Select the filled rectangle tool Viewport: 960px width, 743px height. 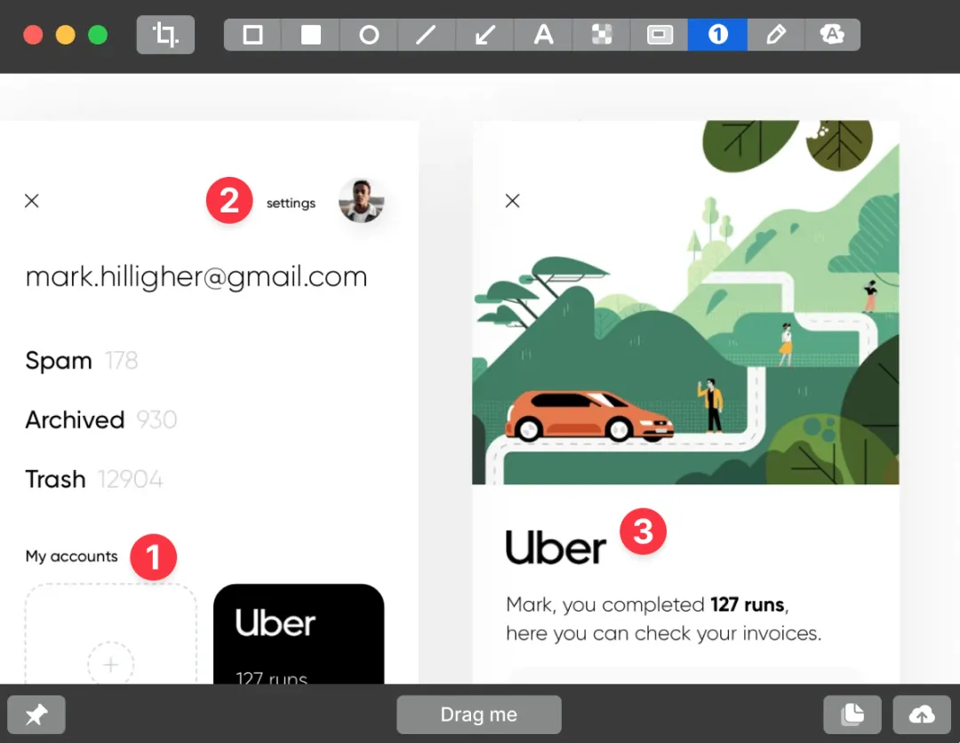tap(310, 35)
